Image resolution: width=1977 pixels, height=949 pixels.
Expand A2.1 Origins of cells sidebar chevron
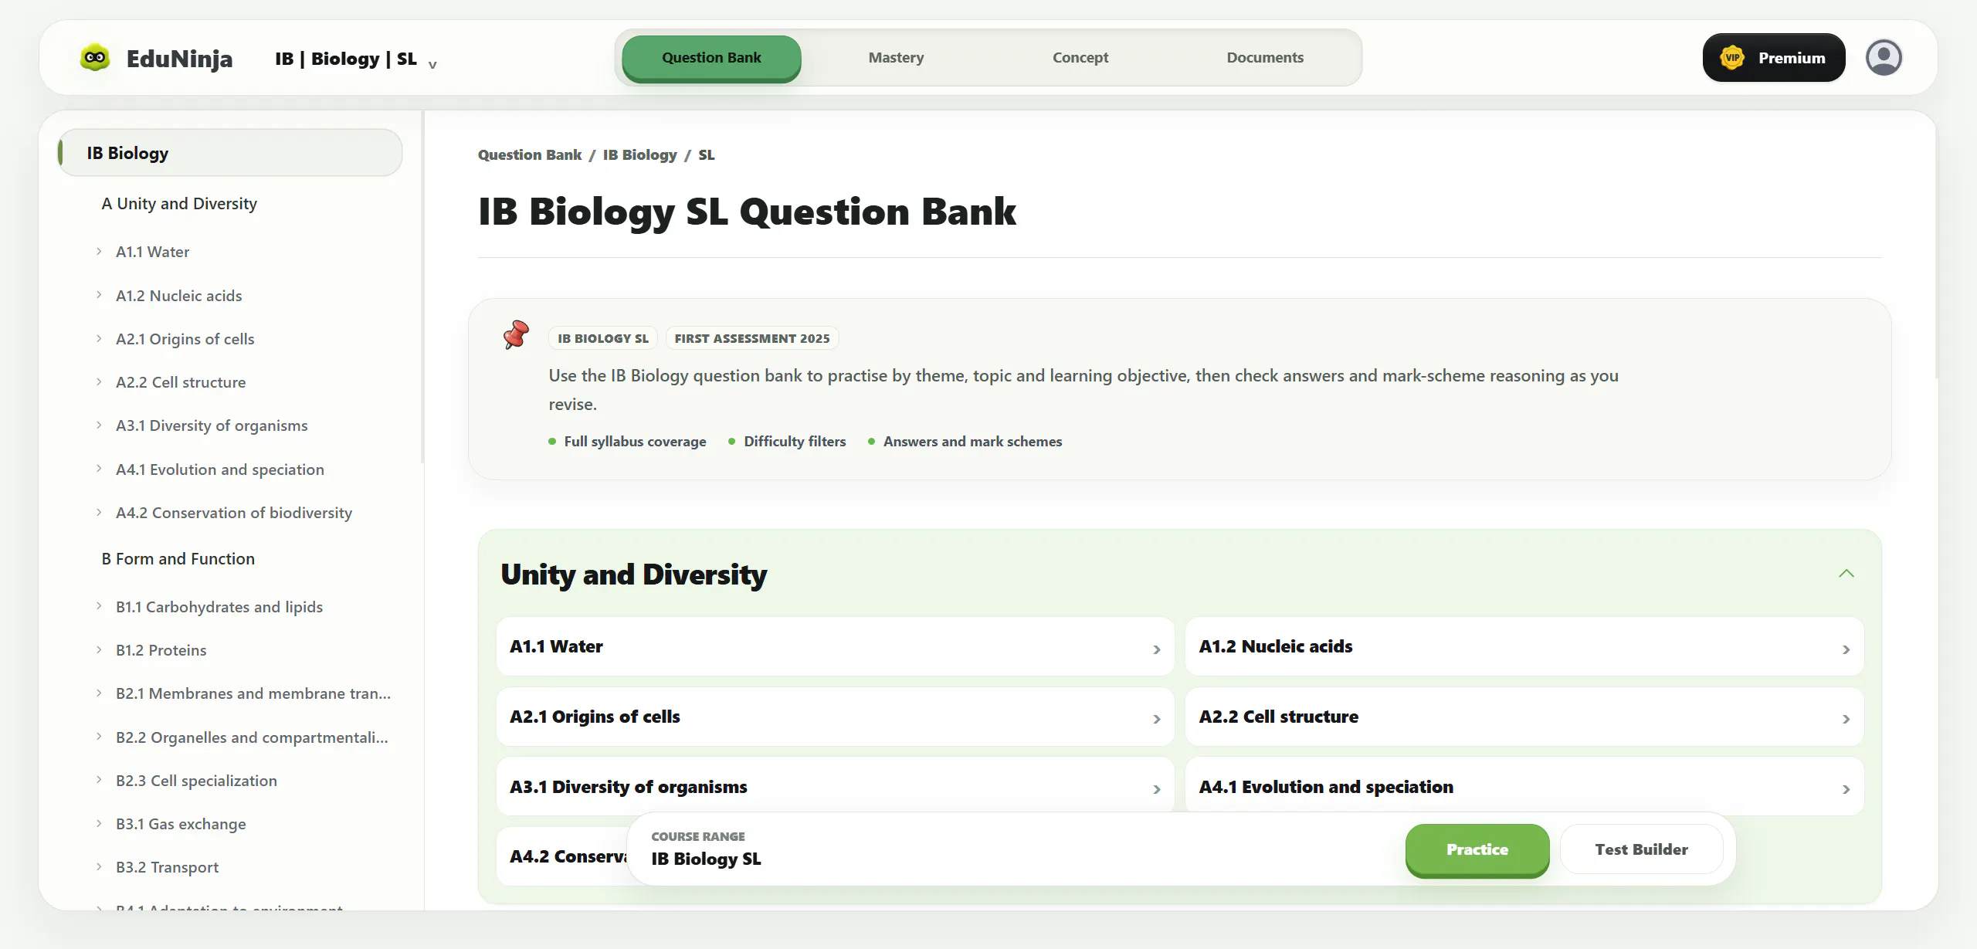pos(99,338)
